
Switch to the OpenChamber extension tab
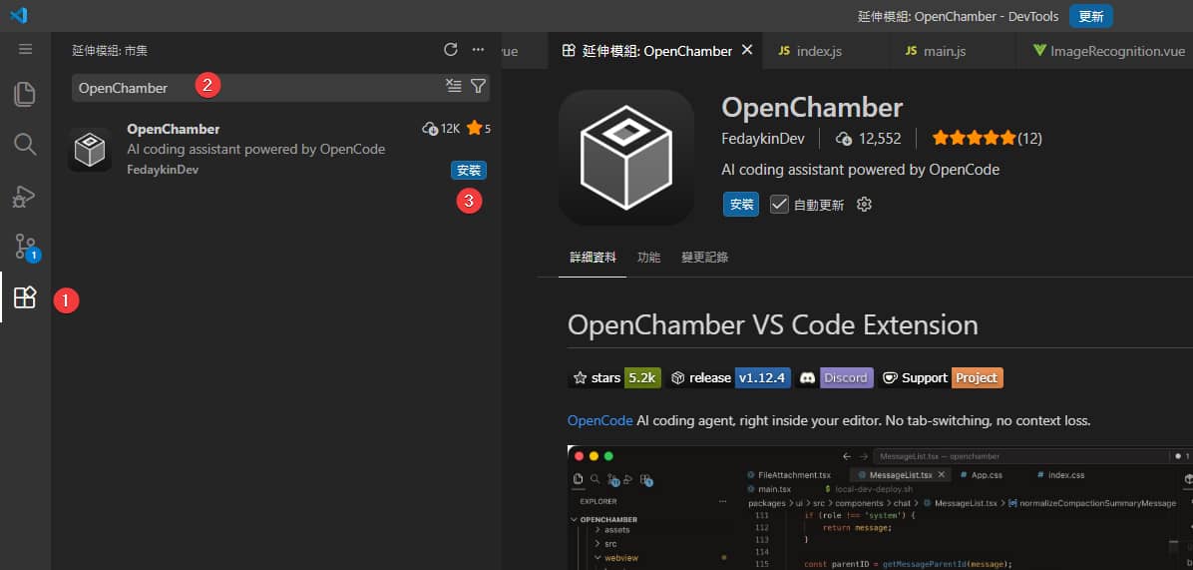pos(656,51)
